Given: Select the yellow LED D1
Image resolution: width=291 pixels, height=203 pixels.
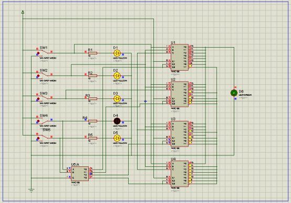Looking at the screenshot, I should pos(117,53).
